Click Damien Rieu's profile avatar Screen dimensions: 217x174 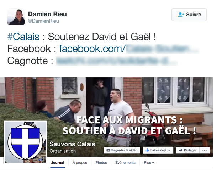pos(16,17)
